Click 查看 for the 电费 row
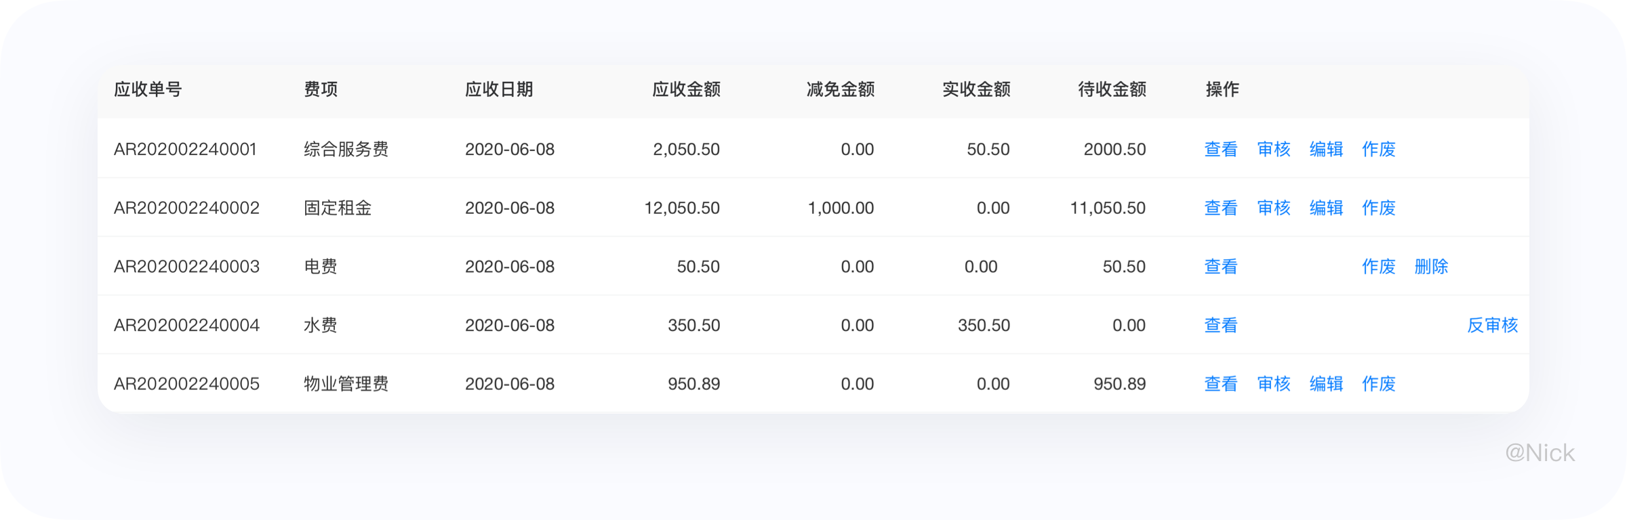Viewport: 1627px width, 520px height. coord(1221,267)
